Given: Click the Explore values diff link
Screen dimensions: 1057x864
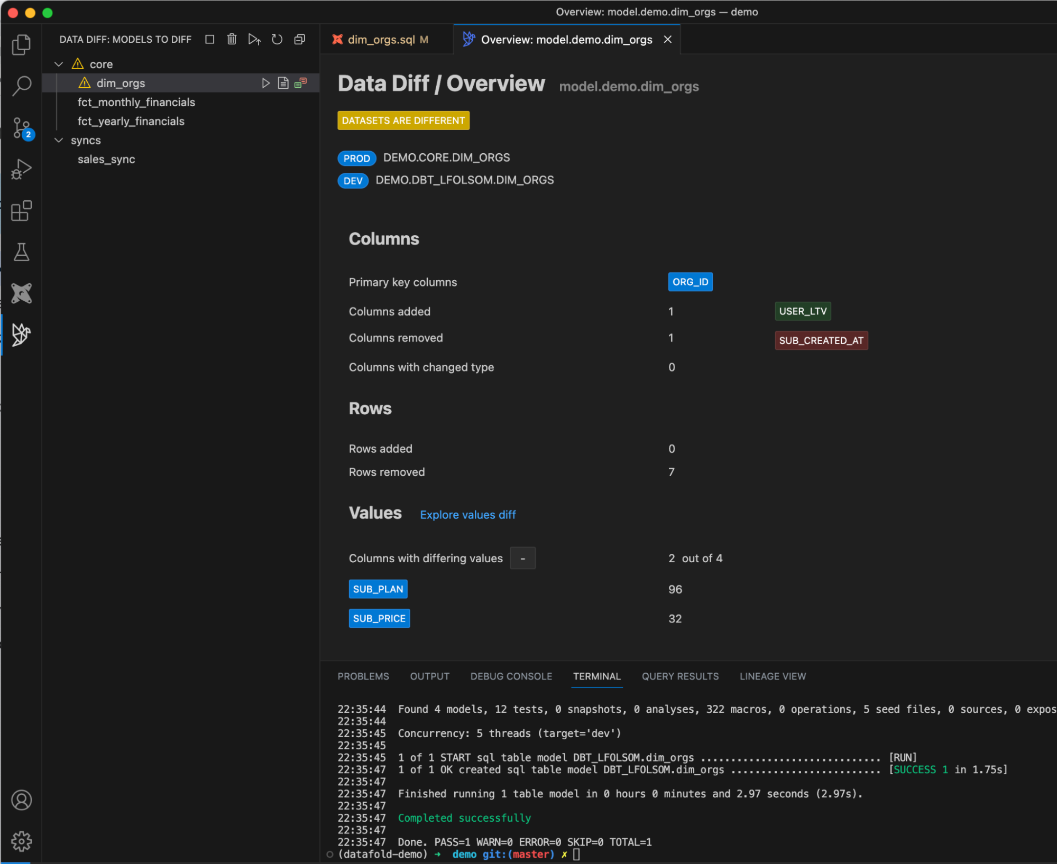Looking at the screenshot, I should pyautogui.click(x=467, y=514).
